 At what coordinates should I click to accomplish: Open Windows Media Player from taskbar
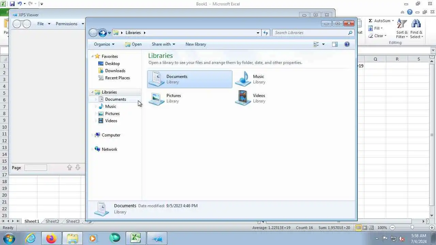coord(93,238)
